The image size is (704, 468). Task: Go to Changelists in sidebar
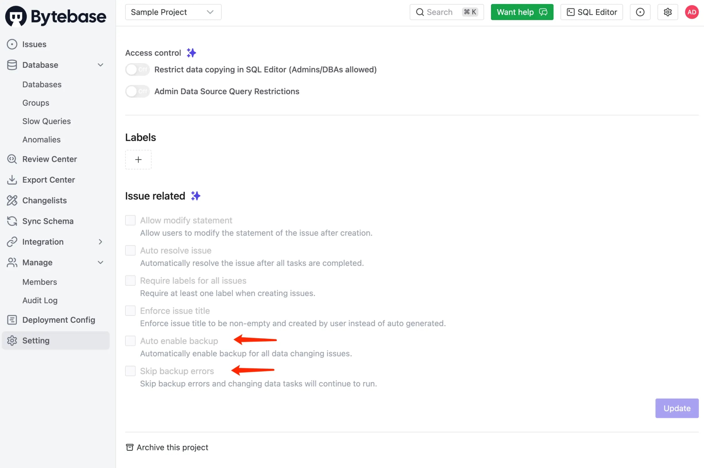44,201
